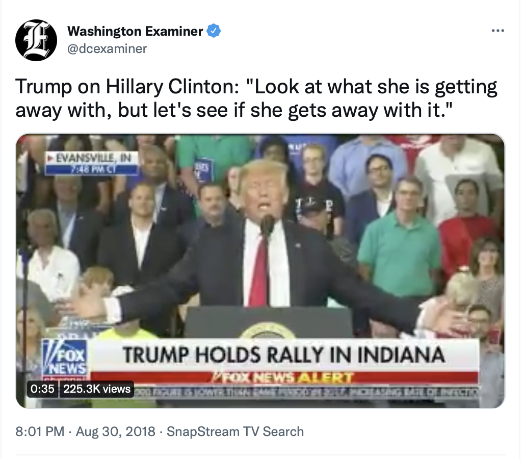Play the Trump rally video

pos(260,271)
